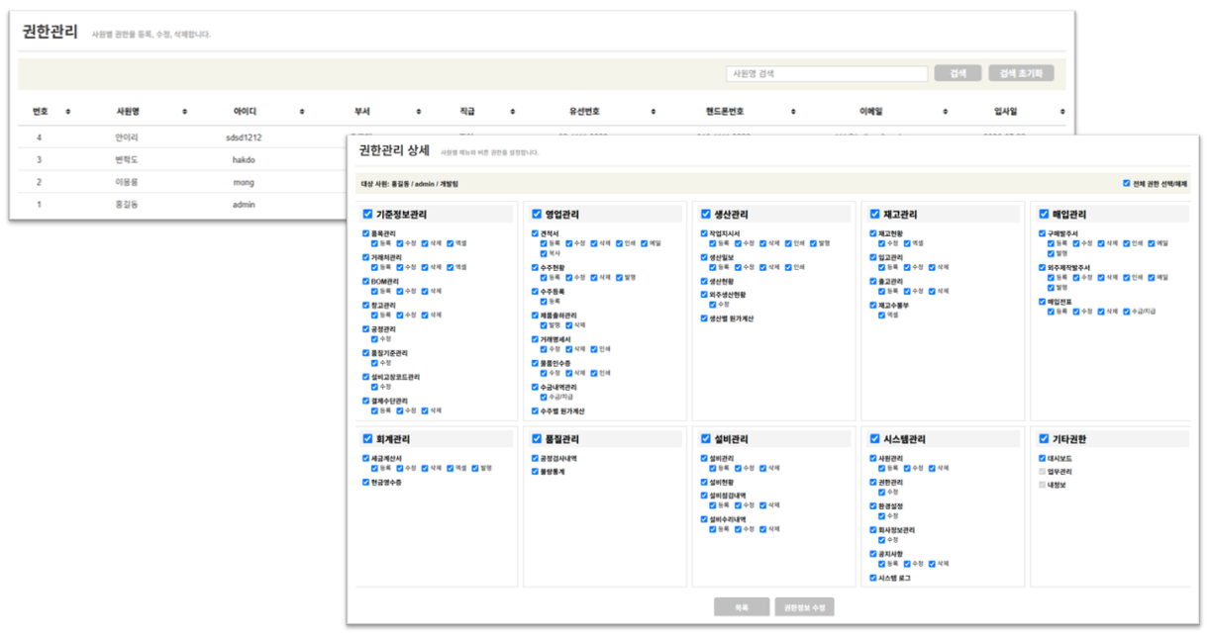
Task: Sort by the 부서 column arrows
Action: 418,111
